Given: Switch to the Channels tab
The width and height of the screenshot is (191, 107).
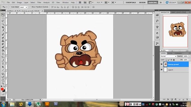Looking at the screenshot, I should tap(178, 53).
